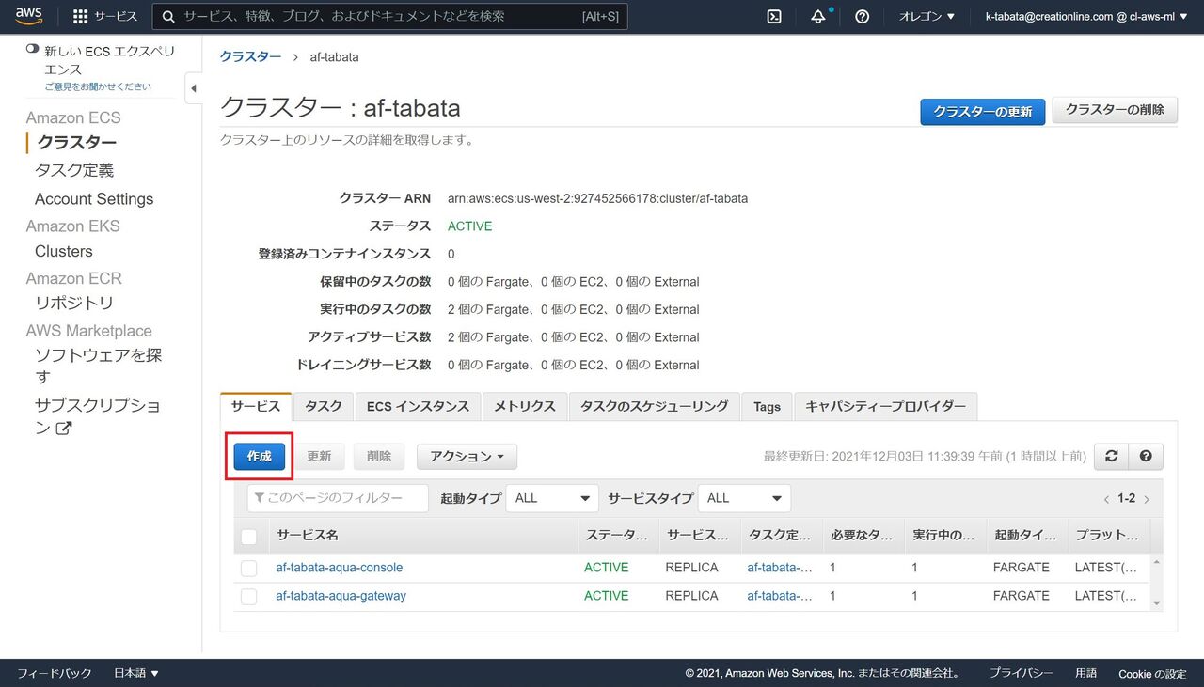Image resolution: width=1204 pixels, height=687 pixels.
Task: Open タスク定義 in sidebar
Action: (x=74, y=171)
